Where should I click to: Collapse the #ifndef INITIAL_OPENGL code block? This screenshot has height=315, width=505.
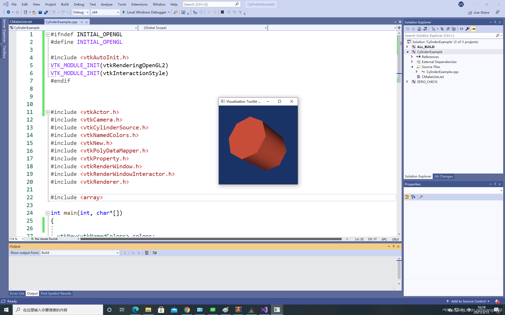tap(48, 35)
